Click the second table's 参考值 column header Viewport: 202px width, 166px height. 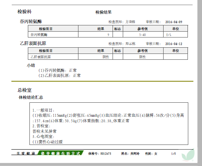[x=143, y=50]
